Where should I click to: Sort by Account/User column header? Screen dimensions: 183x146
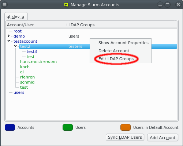36,25
